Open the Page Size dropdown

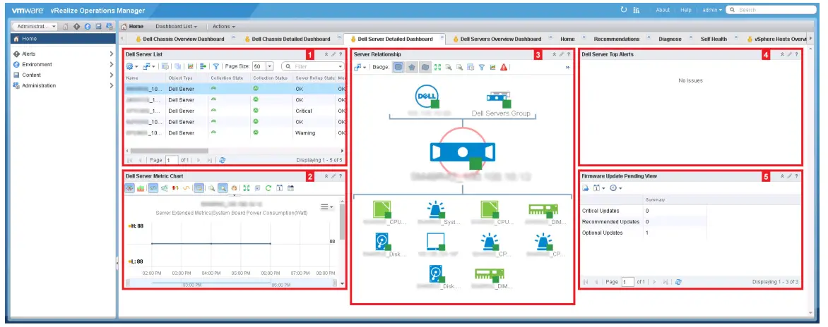tap(269, 66)
